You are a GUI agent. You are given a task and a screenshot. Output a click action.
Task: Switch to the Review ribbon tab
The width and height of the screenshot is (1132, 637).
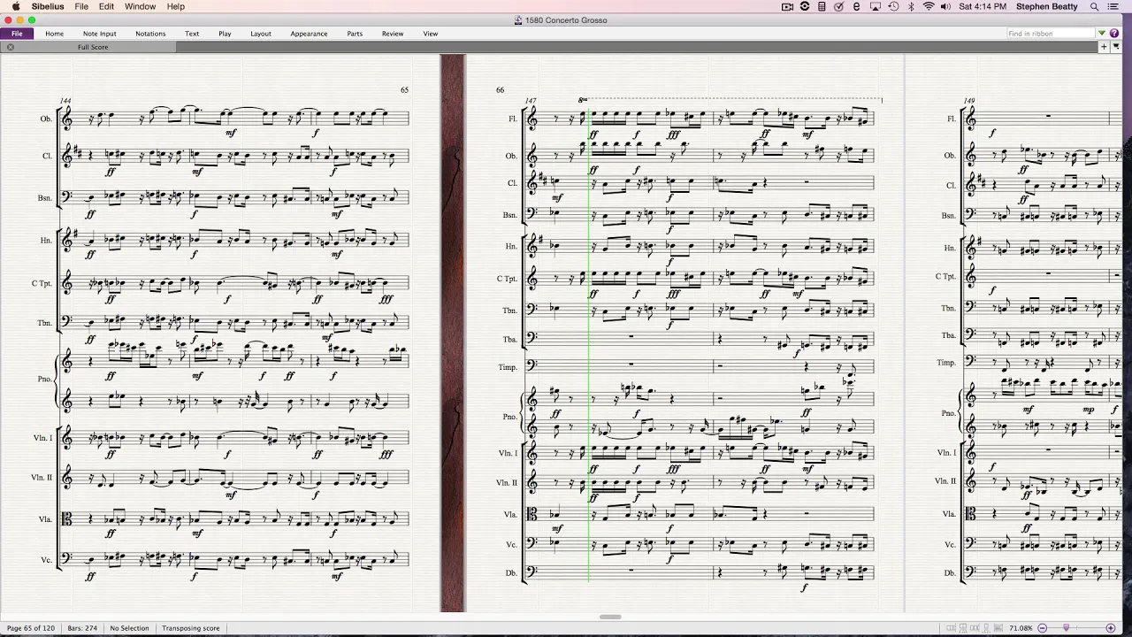[x=393, y=34]
